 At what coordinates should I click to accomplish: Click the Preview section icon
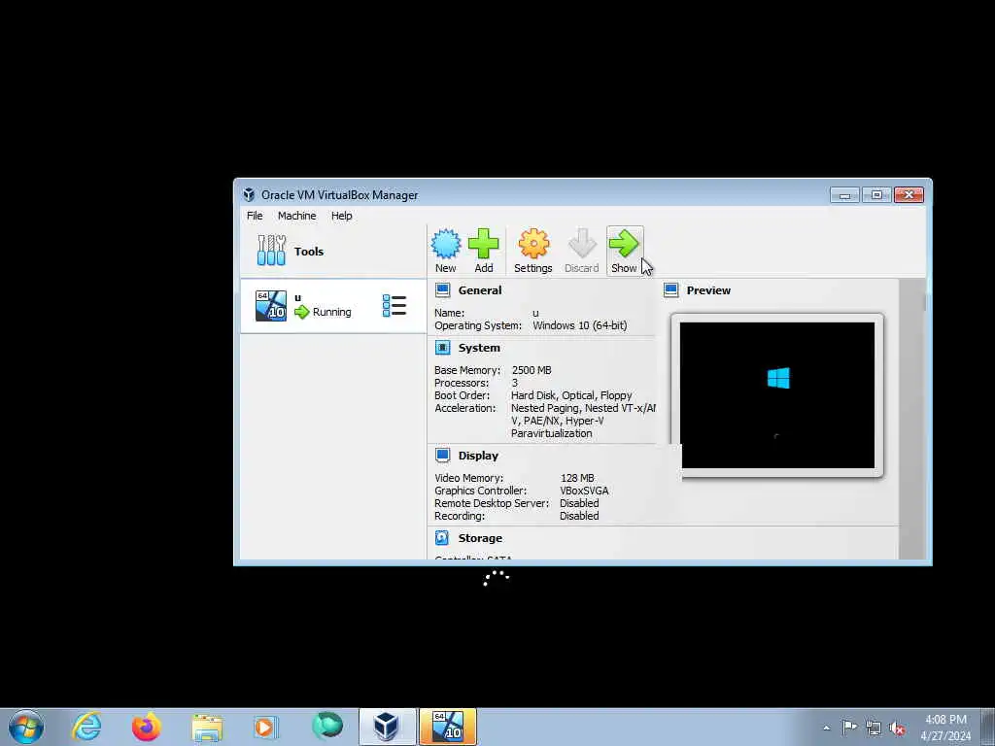tap(670, 289)
